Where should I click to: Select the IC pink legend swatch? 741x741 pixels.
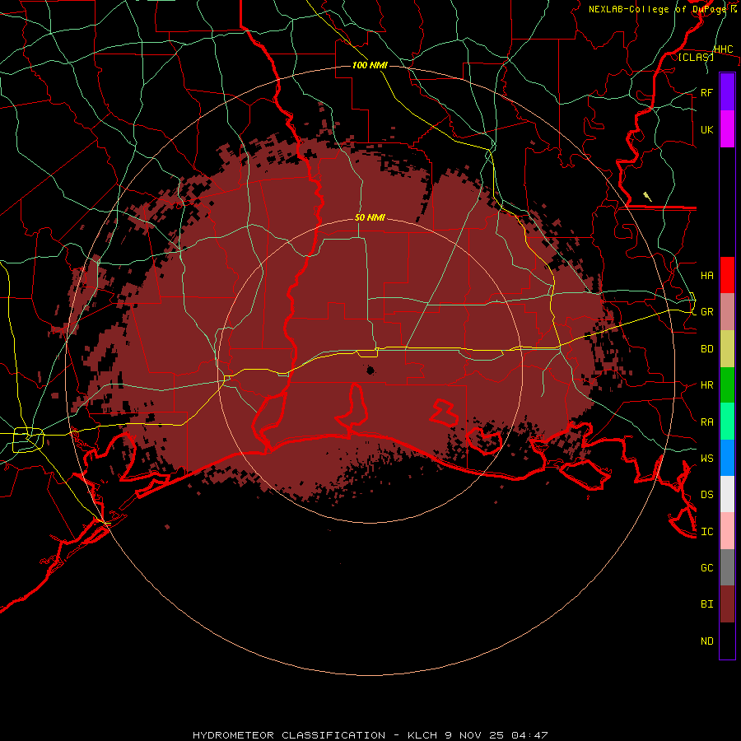click(727, 531)
